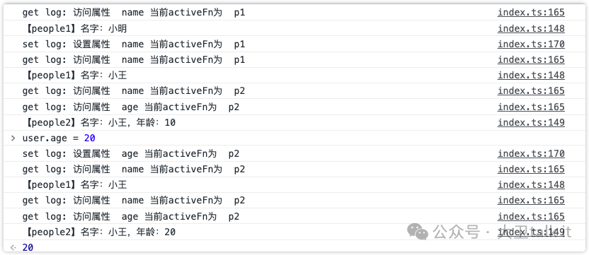Open index.ts:170 link on set name log row
Screen dimensions: 589x255
tap(531, 45)
